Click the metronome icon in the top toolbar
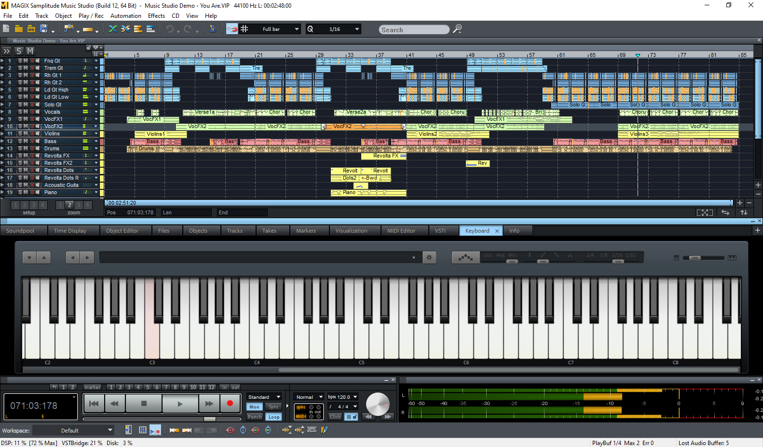Screen dimensions: 763x447 pyautogui.click(x=213, y=29)
